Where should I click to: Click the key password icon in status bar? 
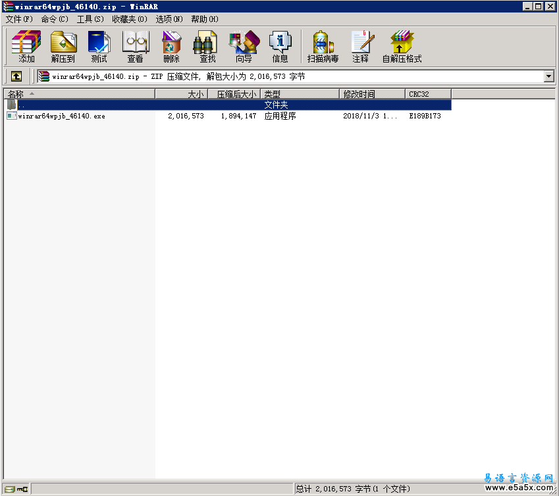coord(22,489)
